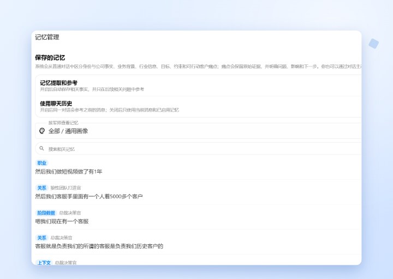Click the 阶段数据 tag
393x279 pixels.
click(x=46, y=213)
